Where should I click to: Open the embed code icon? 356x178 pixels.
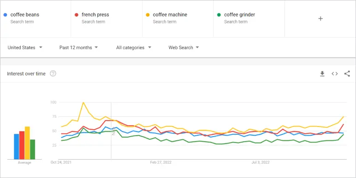pyautogui.click(x=335, y=74)
